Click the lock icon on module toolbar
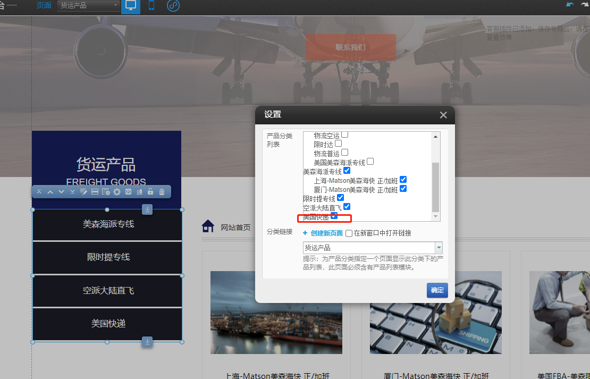Viewport: 590px width, 379px height. 151,191
